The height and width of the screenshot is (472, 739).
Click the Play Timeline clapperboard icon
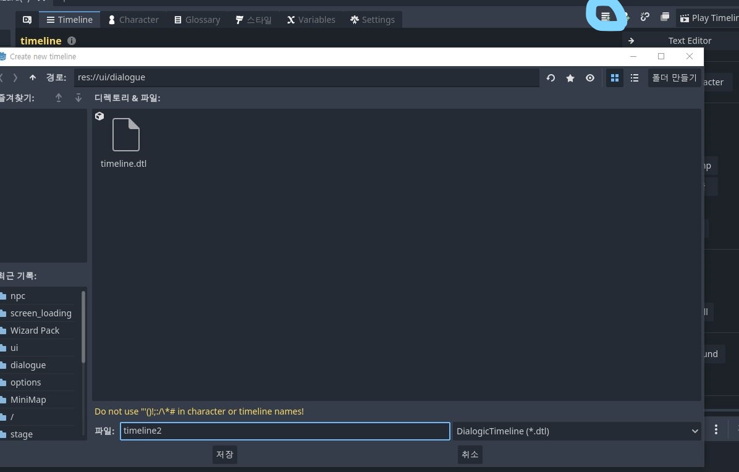tap(684, 18)
